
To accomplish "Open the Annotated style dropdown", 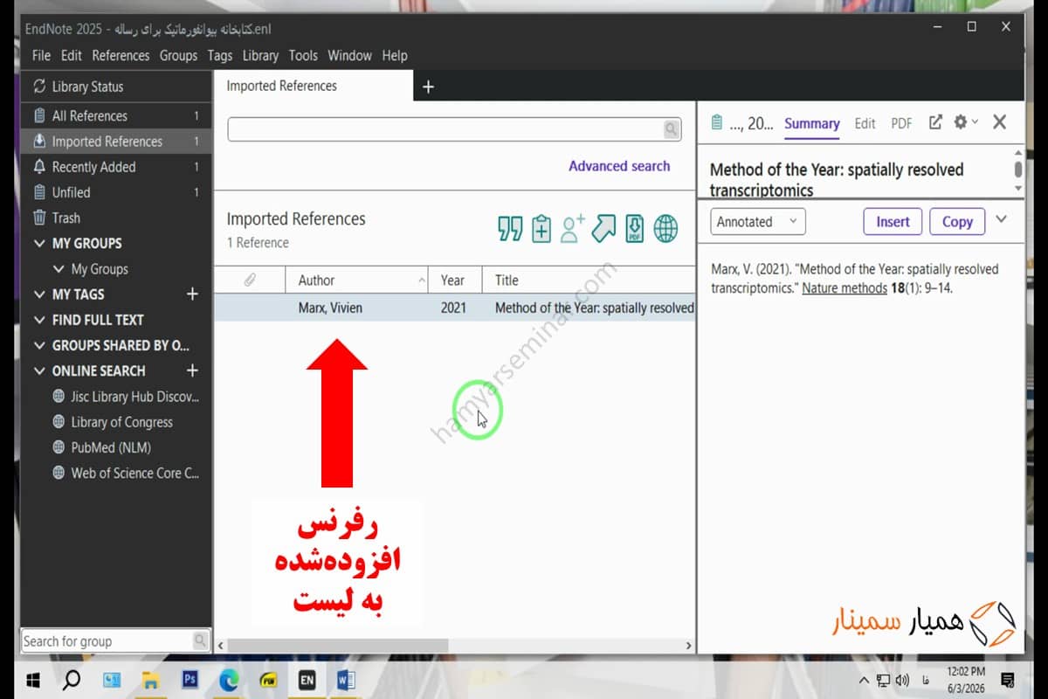I will [x=757, y=222].
